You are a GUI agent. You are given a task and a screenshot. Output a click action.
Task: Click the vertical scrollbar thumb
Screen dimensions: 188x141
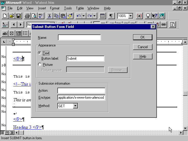click(x=185, y=93)
